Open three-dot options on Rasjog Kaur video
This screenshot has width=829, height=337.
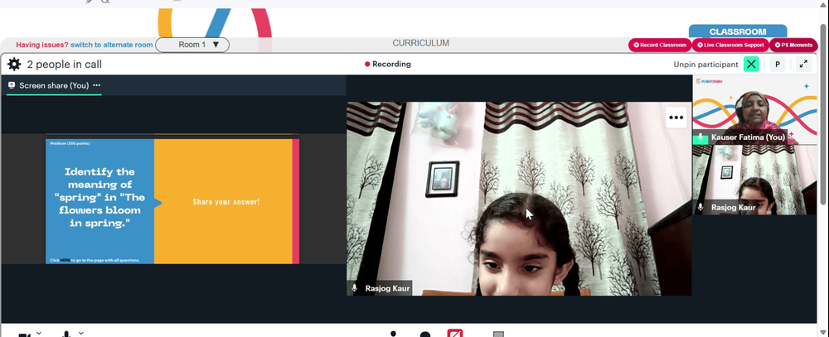(x=676, y=118)
